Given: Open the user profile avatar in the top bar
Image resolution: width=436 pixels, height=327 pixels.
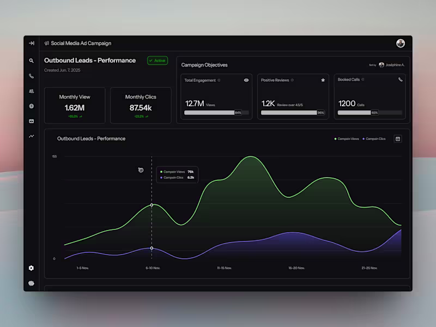Looking at the screenshot, I should [401, 43].
